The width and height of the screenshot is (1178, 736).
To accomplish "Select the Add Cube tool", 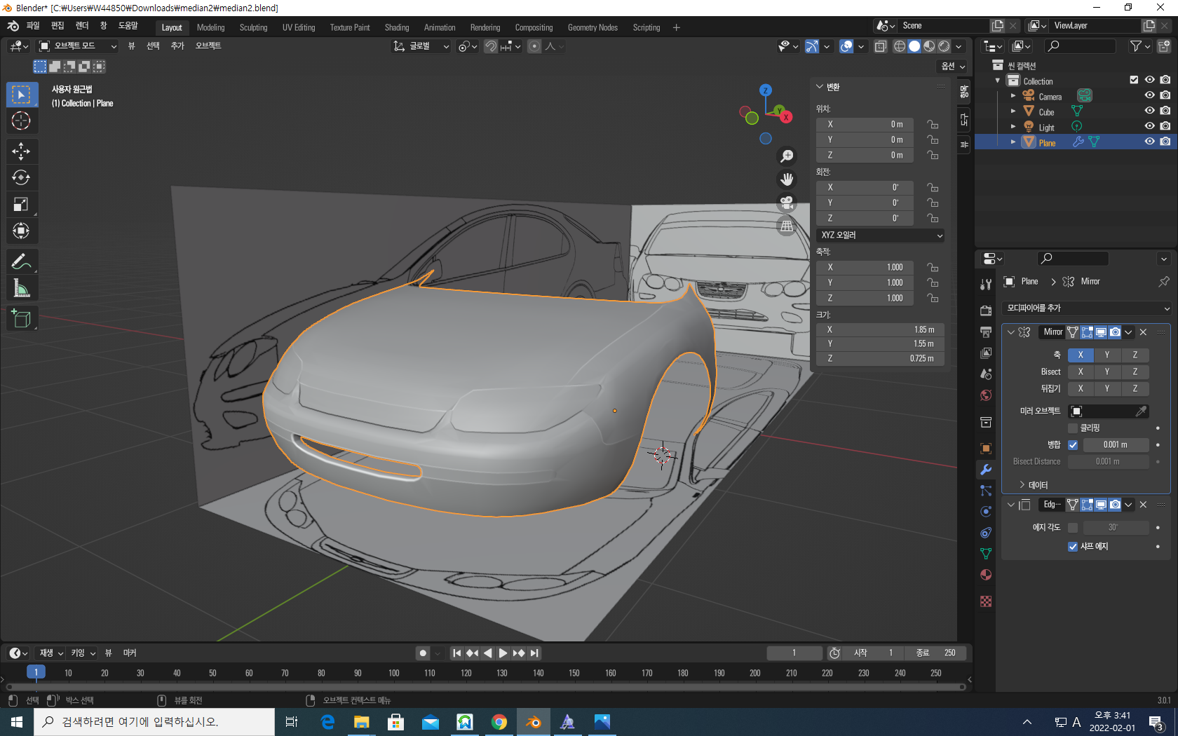I will pos(21,319).
